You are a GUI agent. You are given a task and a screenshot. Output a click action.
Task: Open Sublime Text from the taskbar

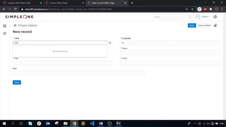point(83,123)
